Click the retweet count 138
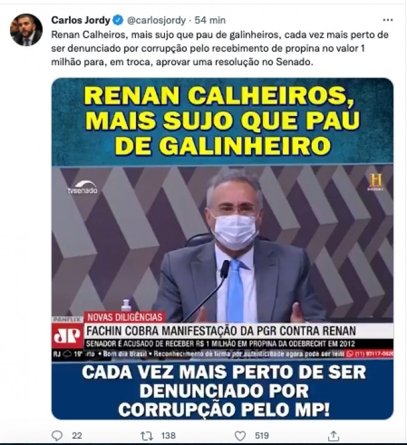This screenshot has height=445, width=407. click(x=168, y=436)
